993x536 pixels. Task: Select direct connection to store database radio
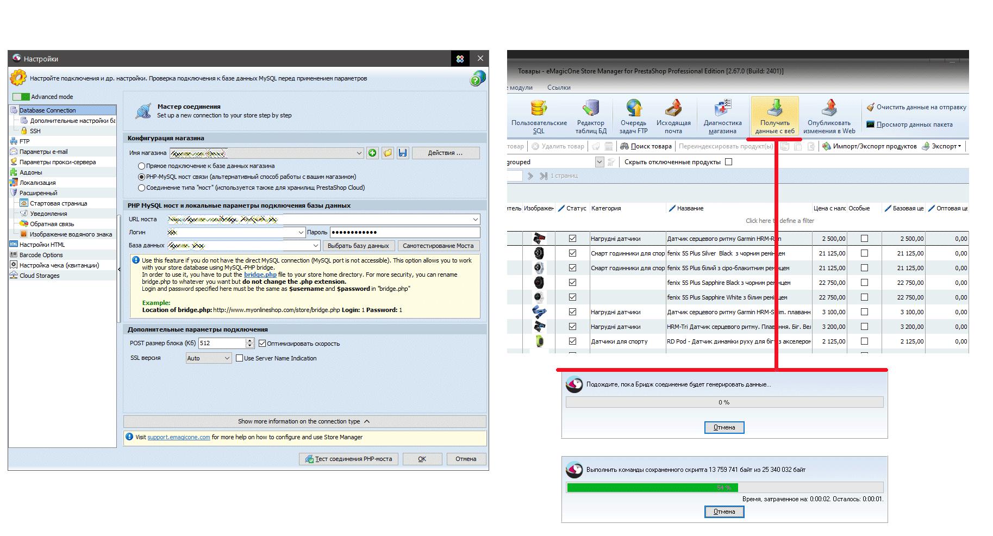coord(142,166)
